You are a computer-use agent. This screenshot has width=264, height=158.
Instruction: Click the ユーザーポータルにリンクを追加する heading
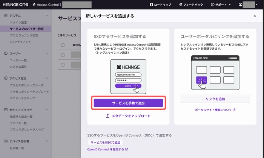(x=215, y=36)
